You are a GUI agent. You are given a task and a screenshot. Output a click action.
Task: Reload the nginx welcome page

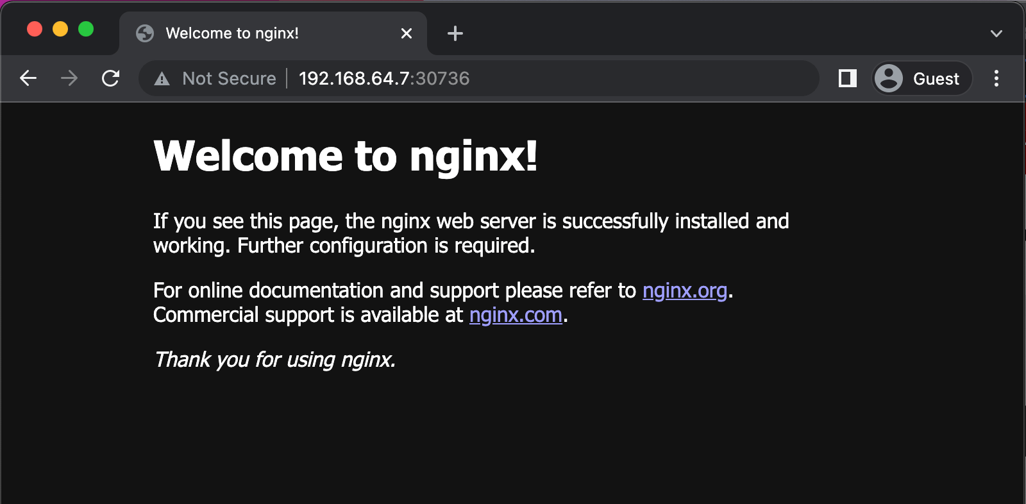tap(111, 78)
